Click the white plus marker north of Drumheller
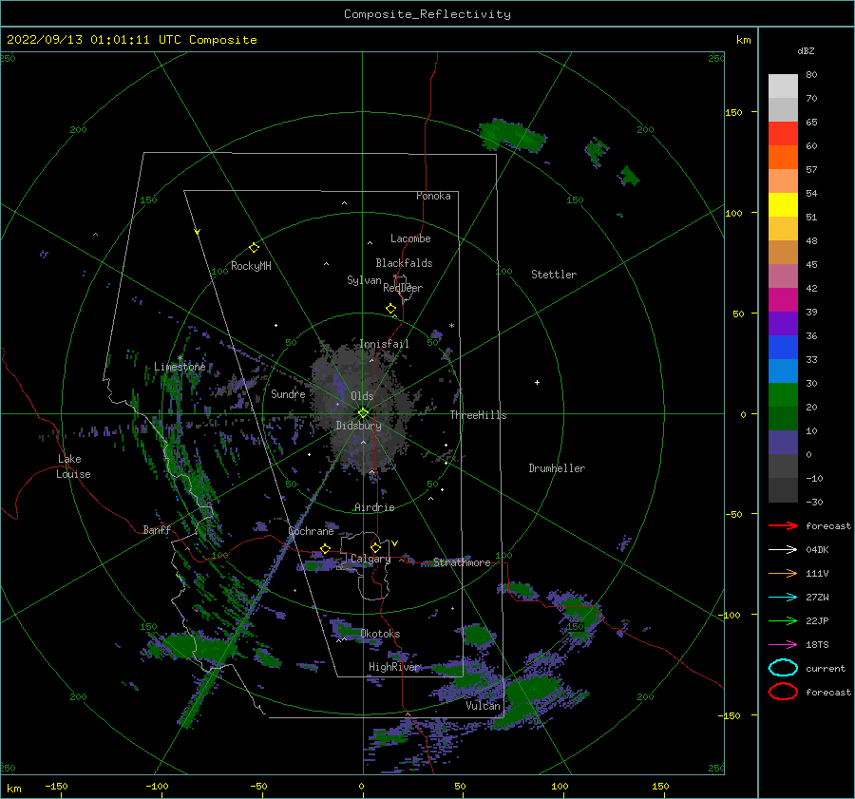This screenshot has width=855, height=799. (537, 382)
